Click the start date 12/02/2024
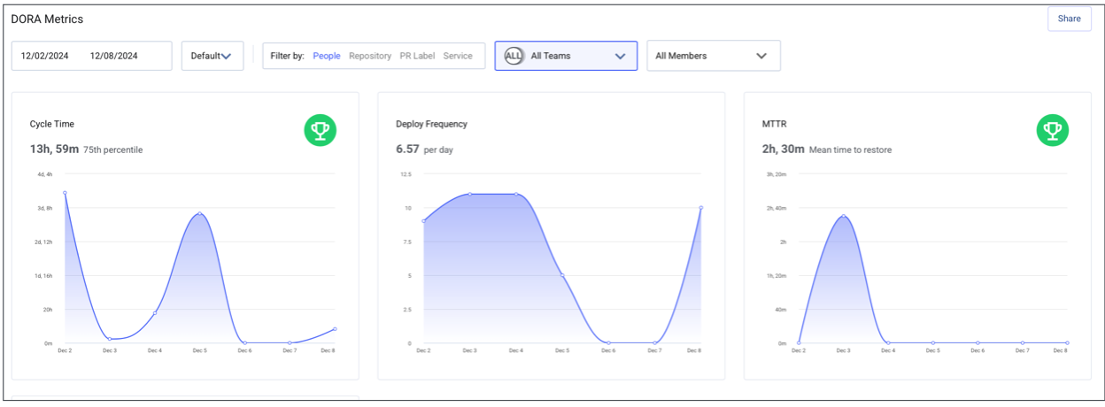The image size is (1105, 407). [x=45, y=56]
